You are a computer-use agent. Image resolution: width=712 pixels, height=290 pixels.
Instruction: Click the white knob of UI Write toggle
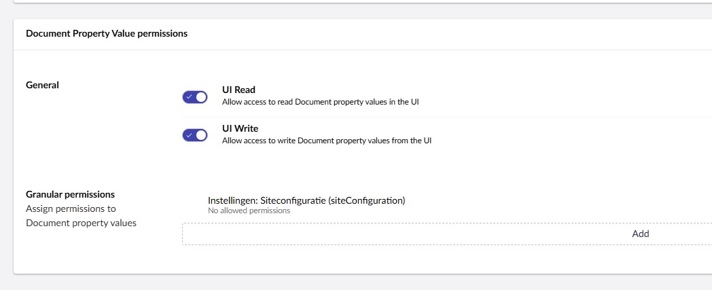[x=200, y=135]
